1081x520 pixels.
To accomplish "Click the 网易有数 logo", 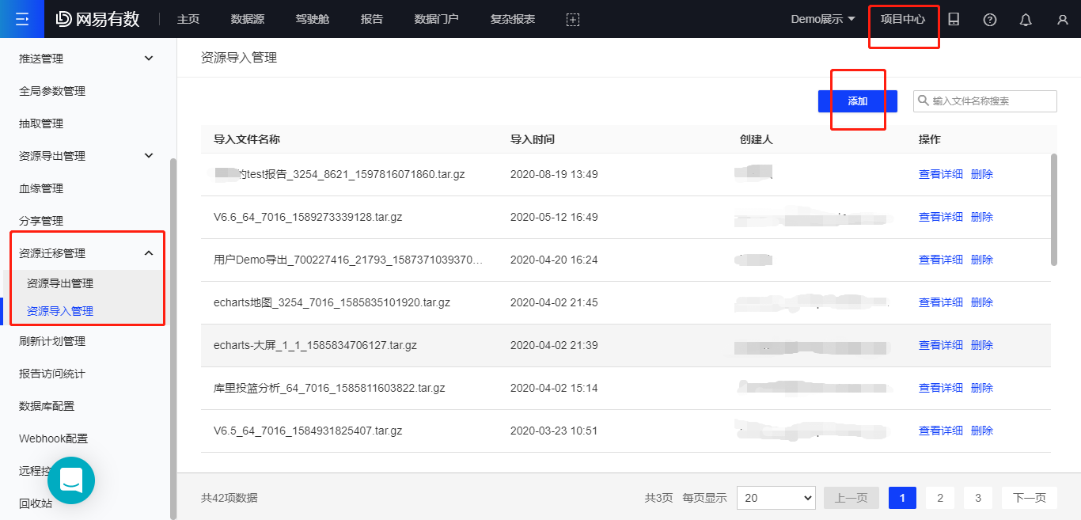I will click(x=97, y=19).
